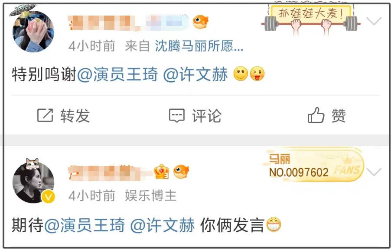Open the second poster's verified avatar
Screen dimensions: 391x249
point(33,182)
